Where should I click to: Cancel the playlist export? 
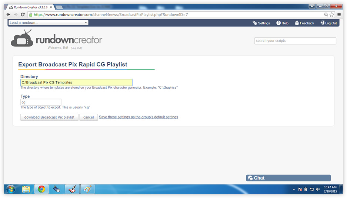coord(89,117)
